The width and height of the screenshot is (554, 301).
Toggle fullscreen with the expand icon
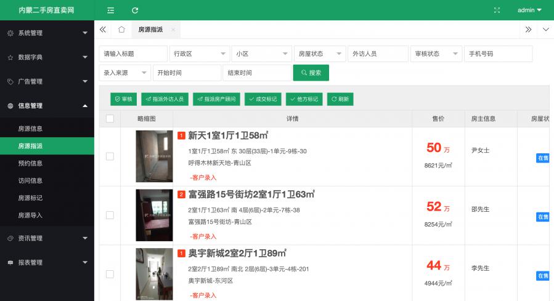pos(497,10)
